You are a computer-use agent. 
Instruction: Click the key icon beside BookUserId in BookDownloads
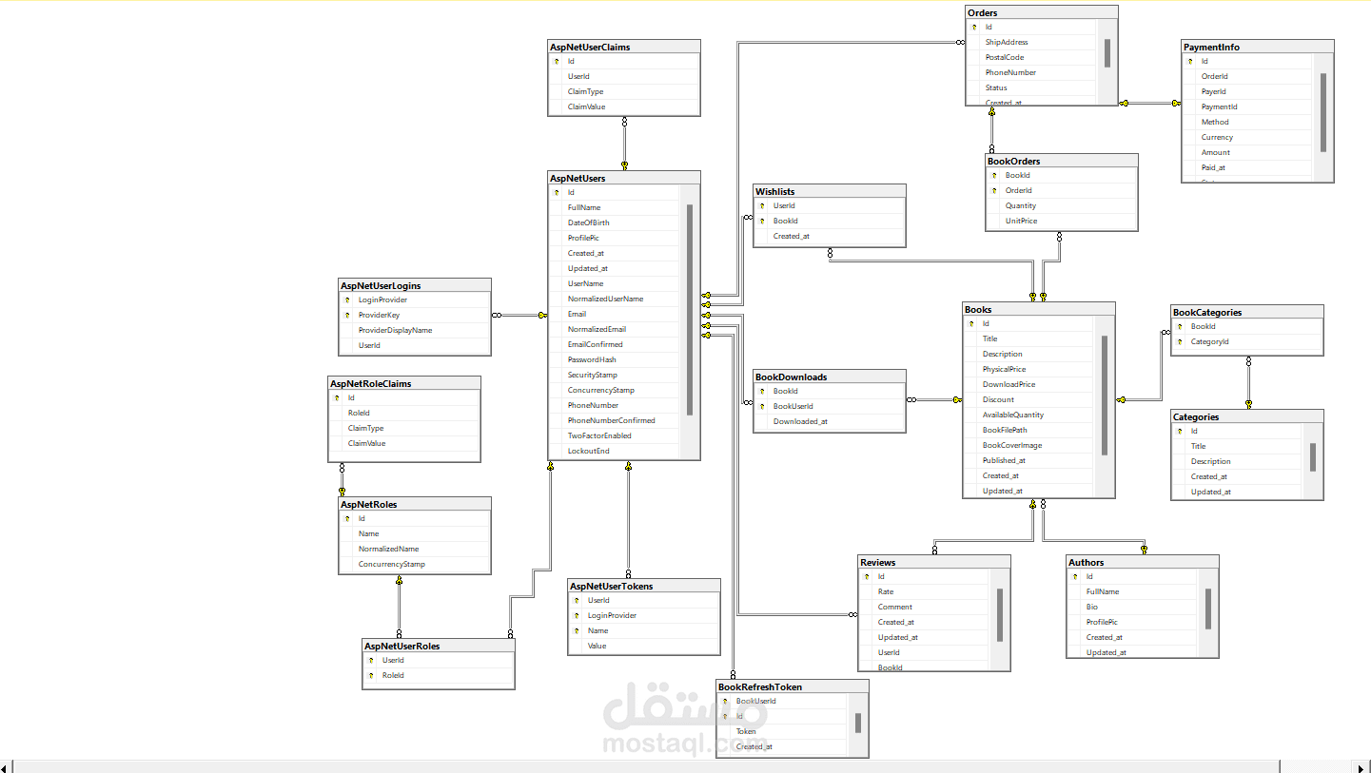click(x=761, y=406)
